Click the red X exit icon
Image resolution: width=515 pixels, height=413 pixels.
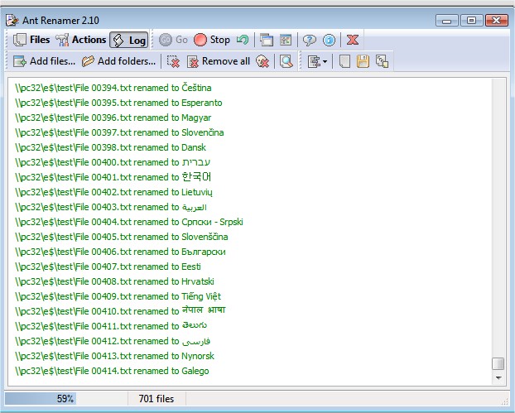coord(353,40)
